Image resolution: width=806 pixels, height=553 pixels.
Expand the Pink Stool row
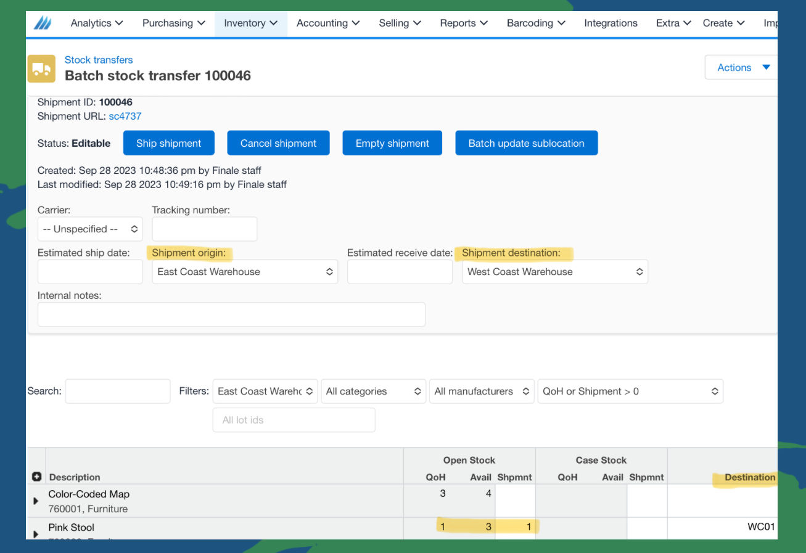(x=36, y=534)
